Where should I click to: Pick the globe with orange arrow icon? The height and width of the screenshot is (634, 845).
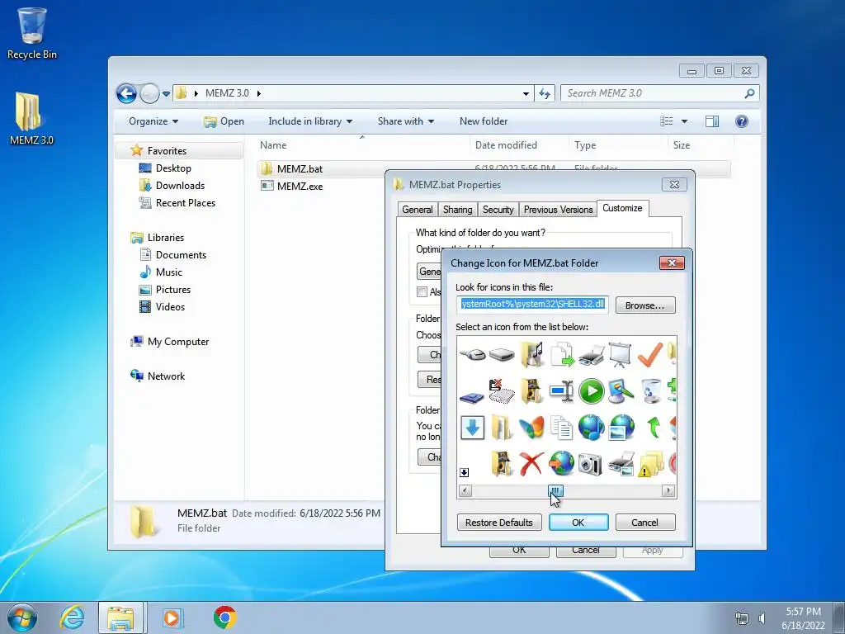pyautogui.click(x=561, y=464)
